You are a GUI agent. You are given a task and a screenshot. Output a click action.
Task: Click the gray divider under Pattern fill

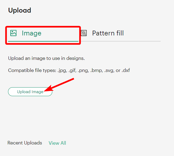tap(121, 41)
